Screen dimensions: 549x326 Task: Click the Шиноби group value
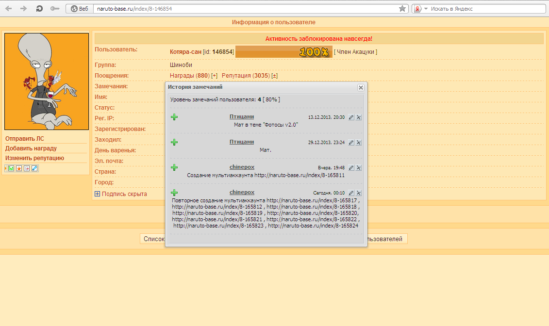coord(181,65)
